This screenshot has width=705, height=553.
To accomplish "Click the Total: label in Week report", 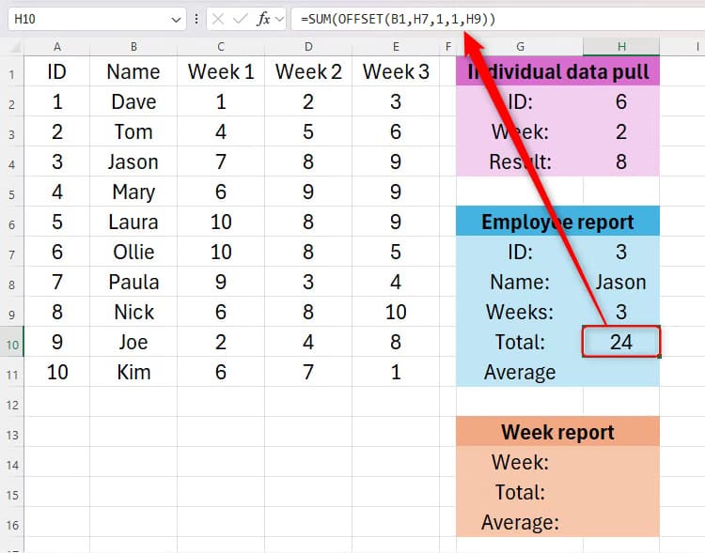I will point(520,492).
